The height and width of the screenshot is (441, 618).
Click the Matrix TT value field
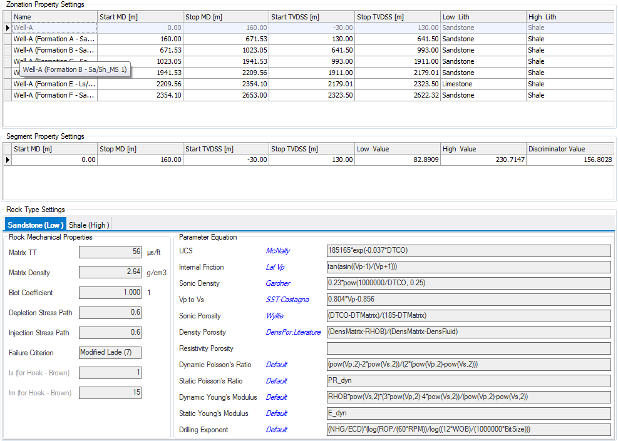110,253
